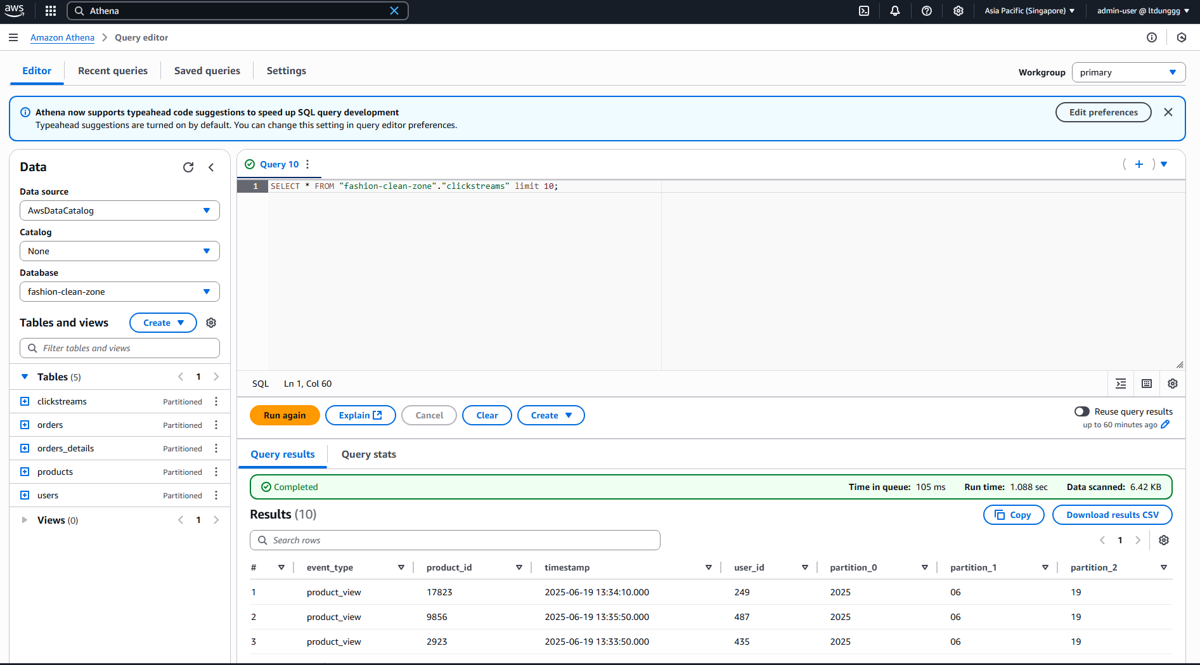Screen dimensions: 1200x665
Task: Open the Workgroup primary dropdown
Action: [1128, 72]
